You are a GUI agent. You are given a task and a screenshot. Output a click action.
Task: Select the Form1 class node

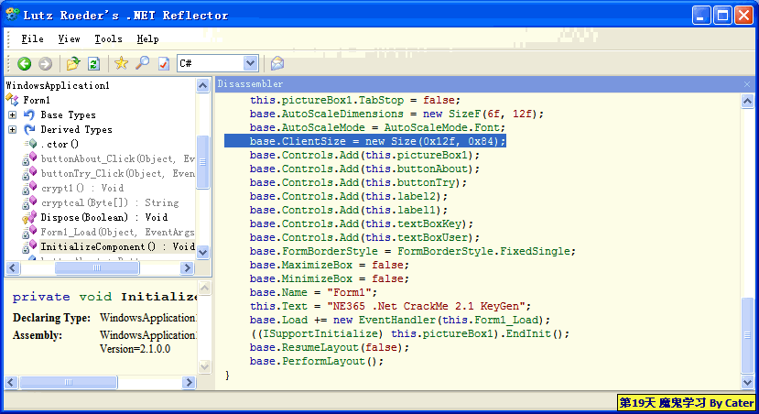(37, 100)
